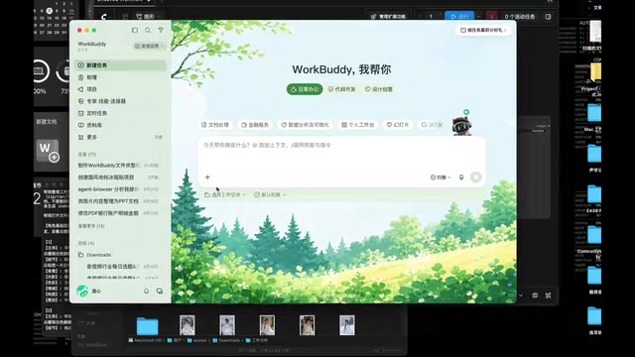635x357 pixels.
Task: Open 专家·技能·连接器 in the sidebar
Action: point(121,101)
